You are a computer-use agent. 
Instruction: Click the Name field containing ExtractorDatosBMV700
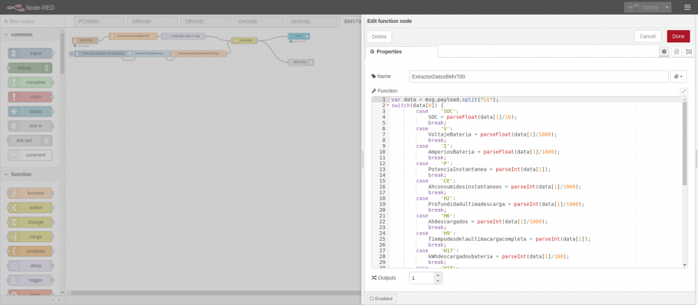[x=539, y=77]
